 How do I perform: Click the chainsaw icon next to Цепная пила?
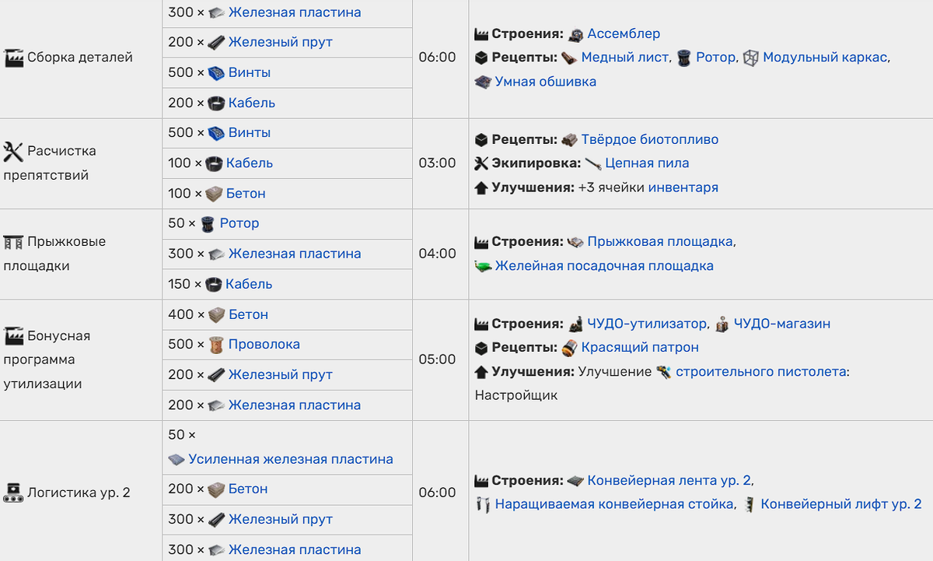click(x=594, y=163)
